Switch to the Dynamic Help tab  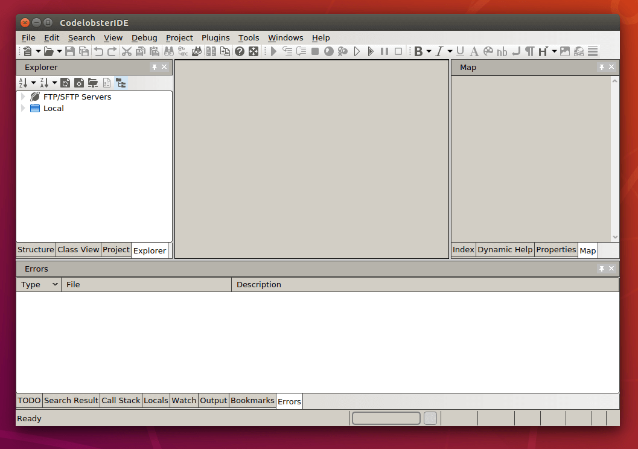505,250
